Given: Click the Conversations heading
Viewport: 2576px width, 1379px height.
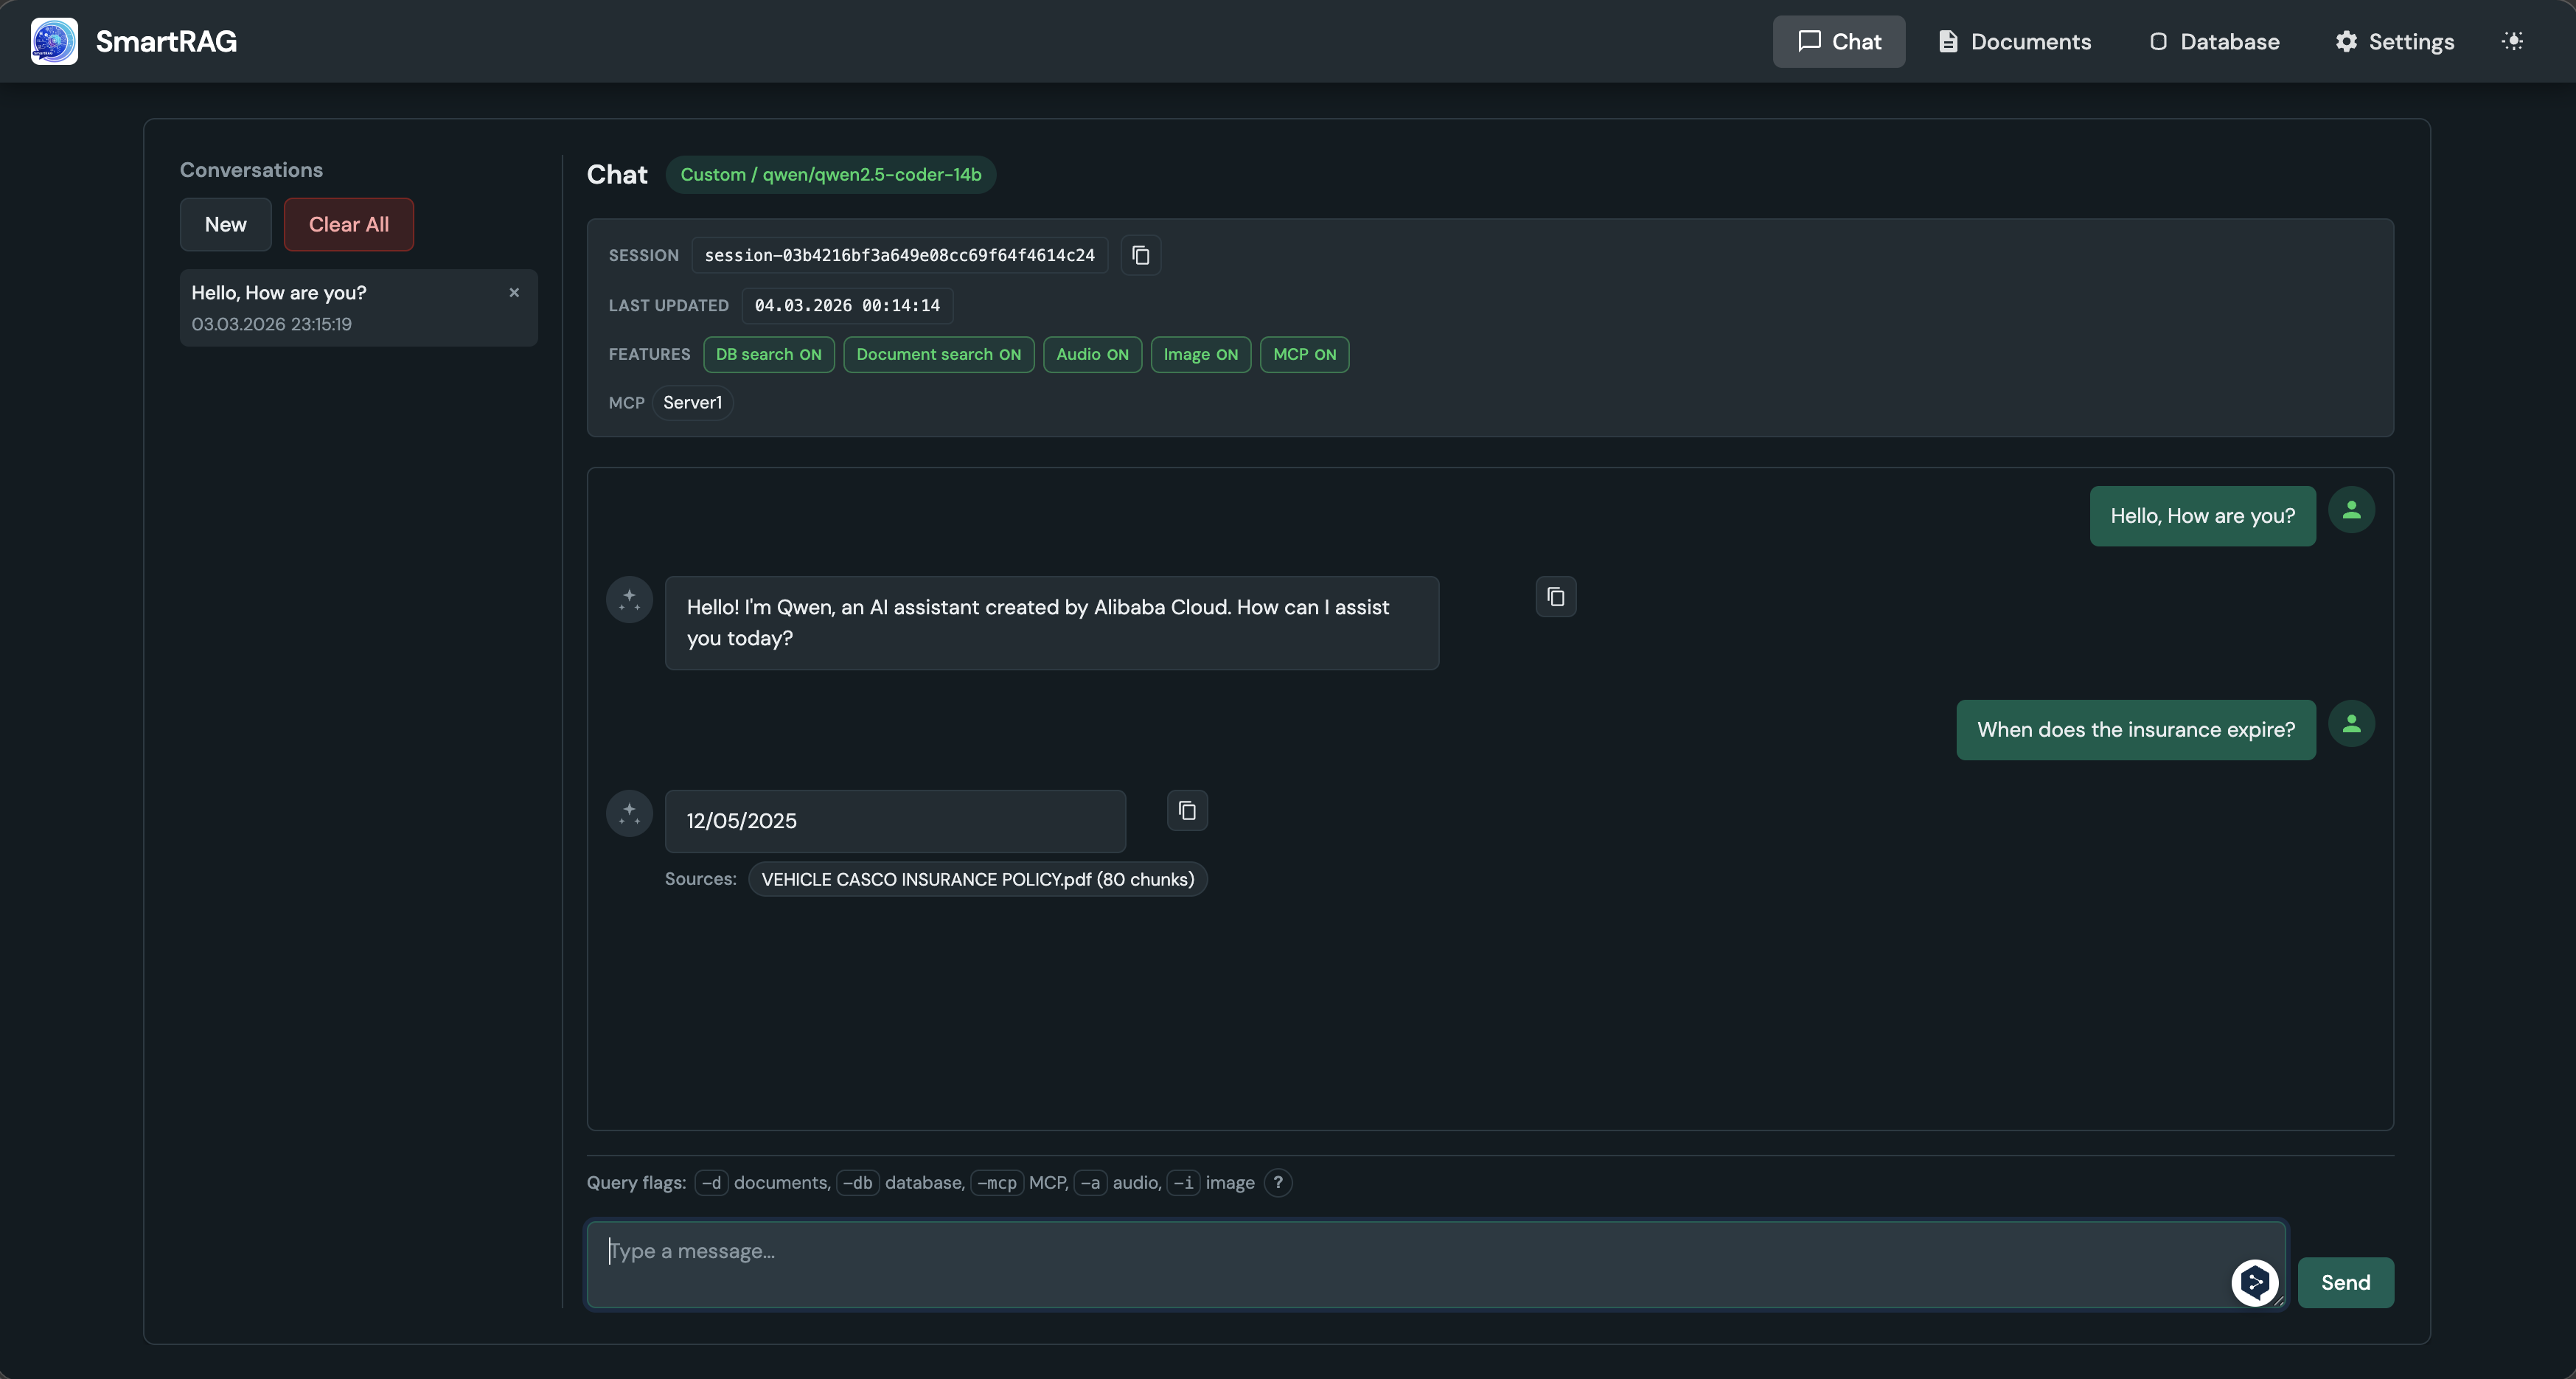Looking at the screenshot, I should (251, 170).
